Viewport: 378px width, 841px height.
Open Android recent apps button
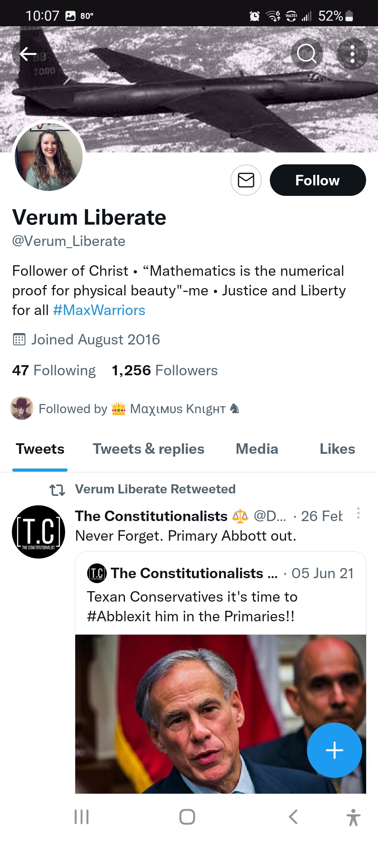tap(82, 817)
